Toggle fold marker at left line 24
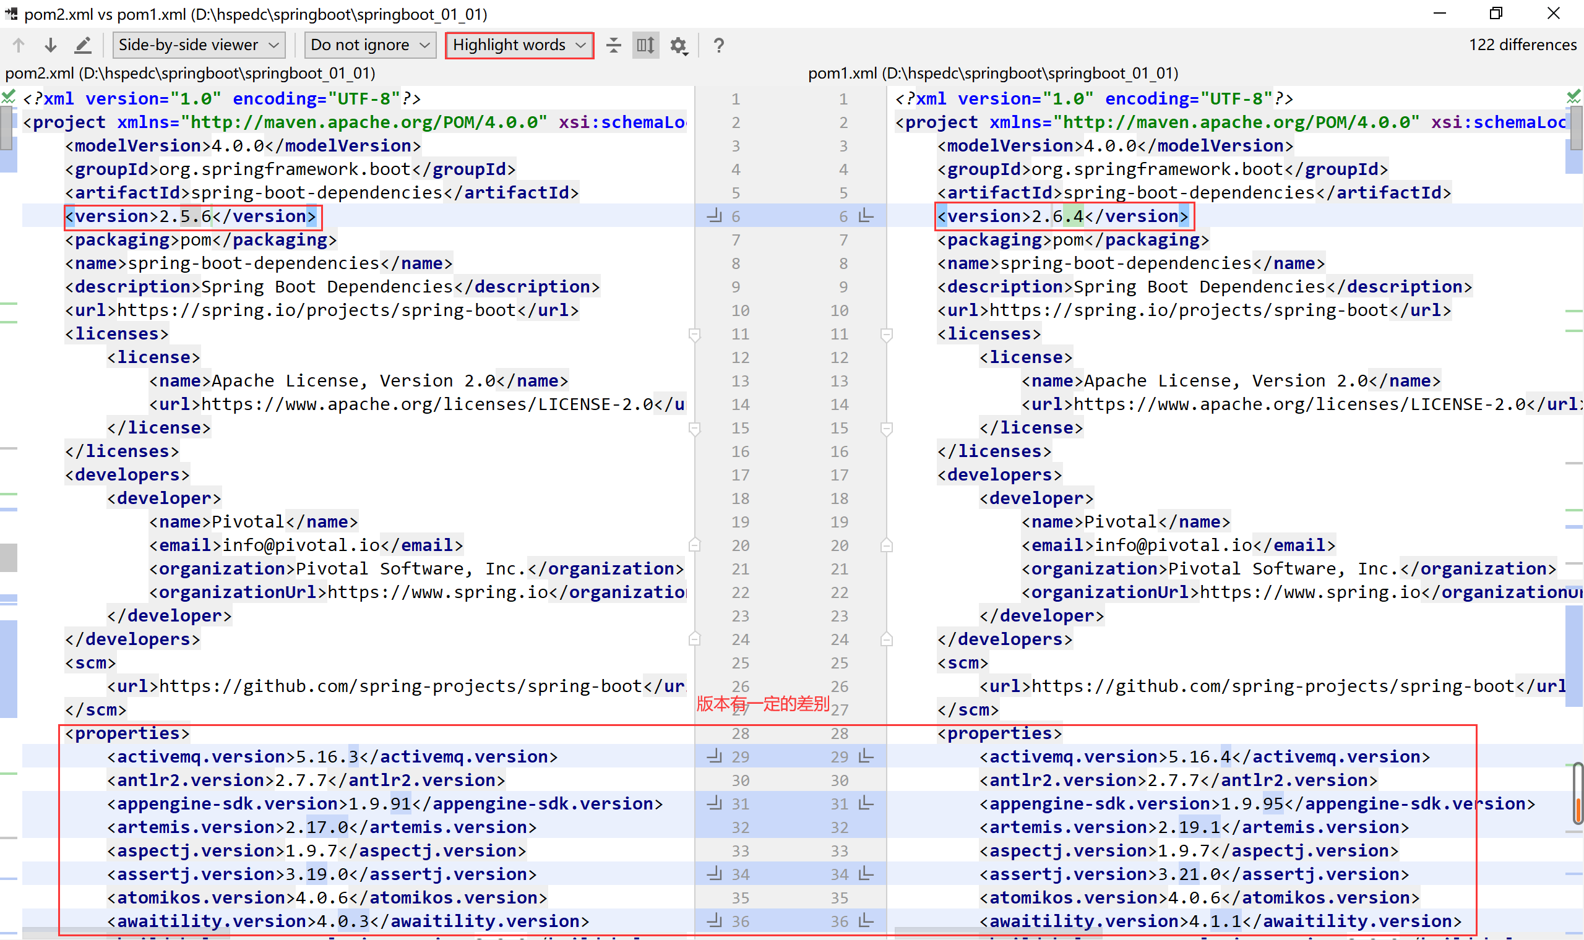The image size is (1584, 940). (694, 639)
